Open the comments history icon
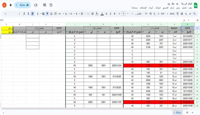200x115 pixels. [44, 5]
